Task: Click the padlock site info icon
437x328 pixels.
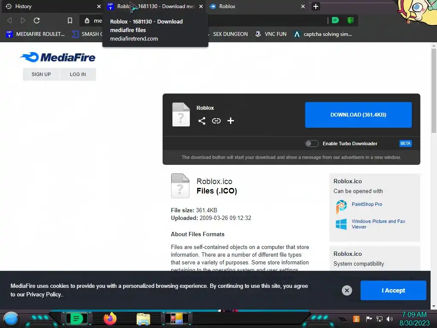Action: [87, 20]
